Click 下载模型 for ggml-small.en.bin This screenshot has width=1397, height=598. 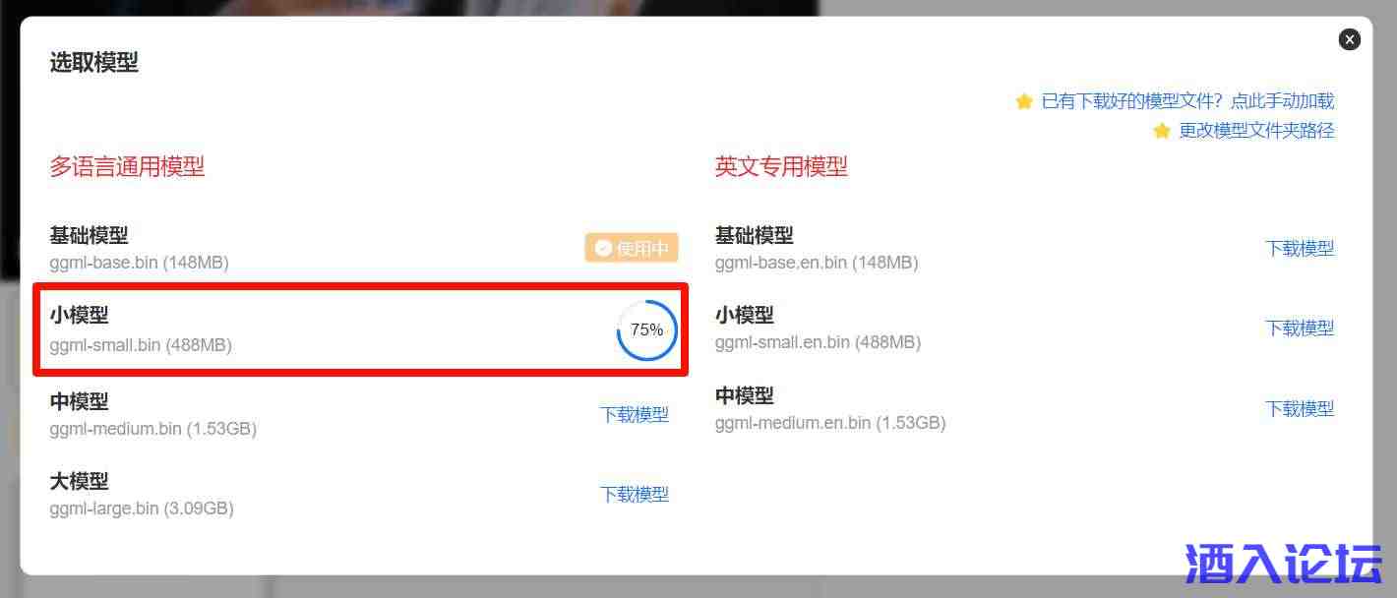click(1300, 329)
